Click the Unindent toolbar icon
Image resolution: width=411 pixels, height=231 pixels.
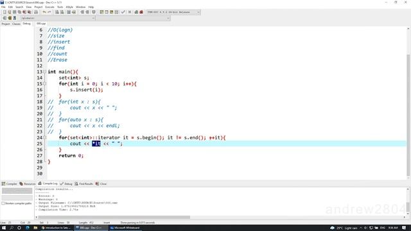pyautogui.click(x=87, y=12)
